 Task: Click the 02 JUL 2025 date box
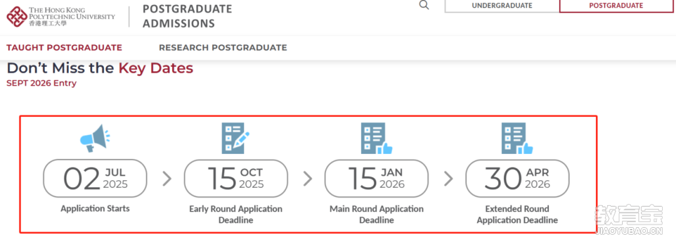95,178
